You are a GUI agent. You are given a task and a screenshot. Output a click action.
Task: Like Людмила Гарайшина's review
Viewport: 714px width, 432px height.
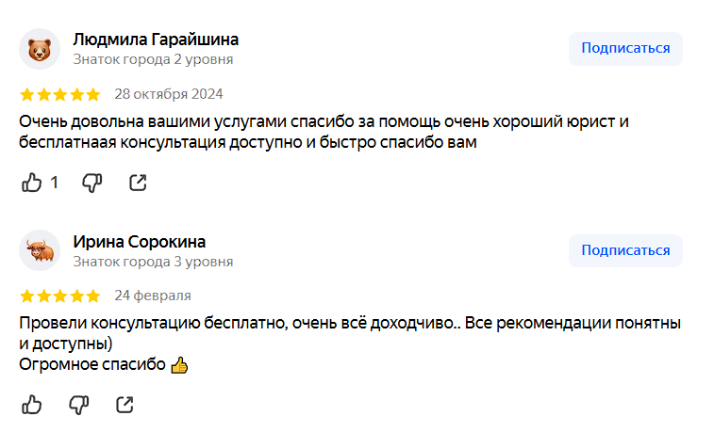click(32, 183)
